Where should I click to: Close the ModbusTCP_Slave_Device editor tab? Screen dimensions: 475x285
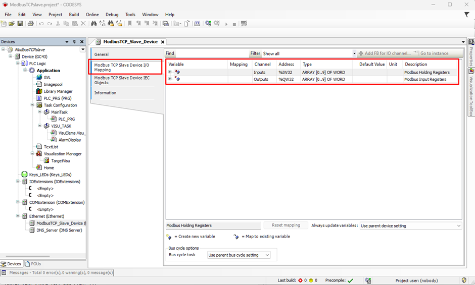coord(163,42)
